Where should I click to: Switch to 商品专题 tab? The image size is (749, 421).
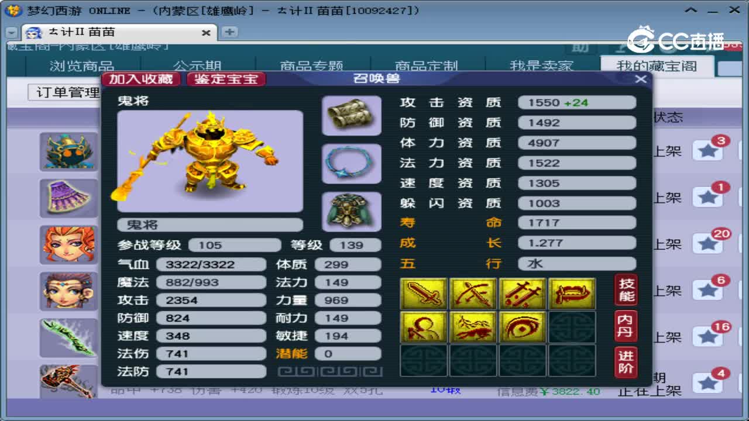tap(311, 66)
